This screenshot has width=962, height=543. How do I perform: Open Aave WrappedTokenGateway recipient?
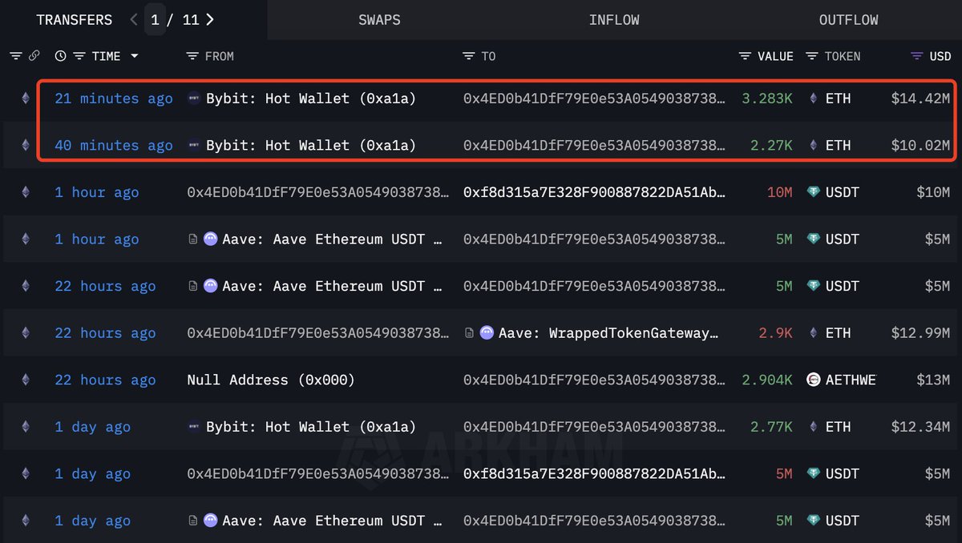point(608,333)
